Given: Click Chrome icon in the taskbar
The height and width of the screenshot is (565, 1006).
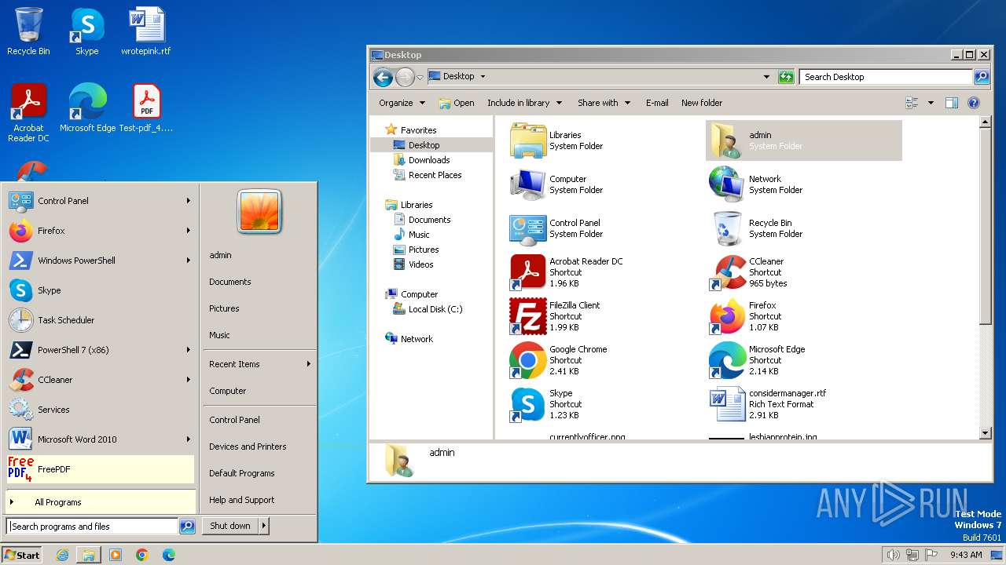Looking at the screenshot, I should [142, 555].
